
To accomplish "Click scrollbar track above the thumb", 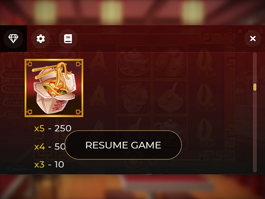I will [x=255, y=68].
